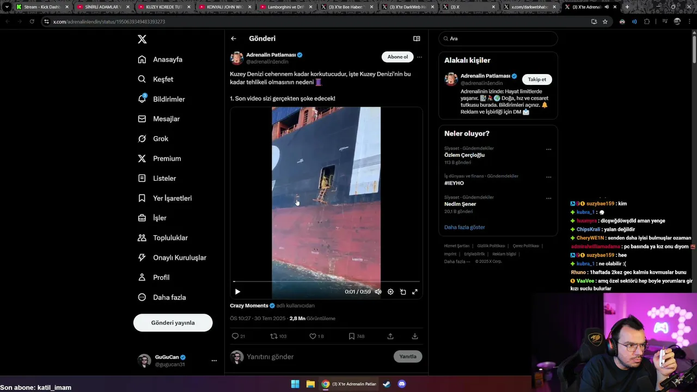Open video settings gear

pyautogui.click(x=390, y=292)
